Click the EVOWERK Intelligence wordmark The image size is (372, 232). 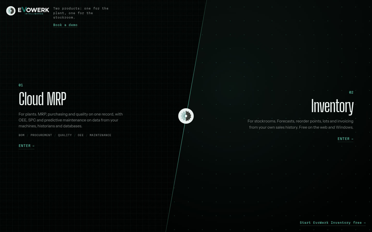33,11
